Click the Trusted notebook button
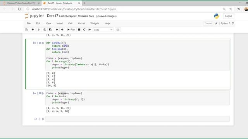 point(208,23)
